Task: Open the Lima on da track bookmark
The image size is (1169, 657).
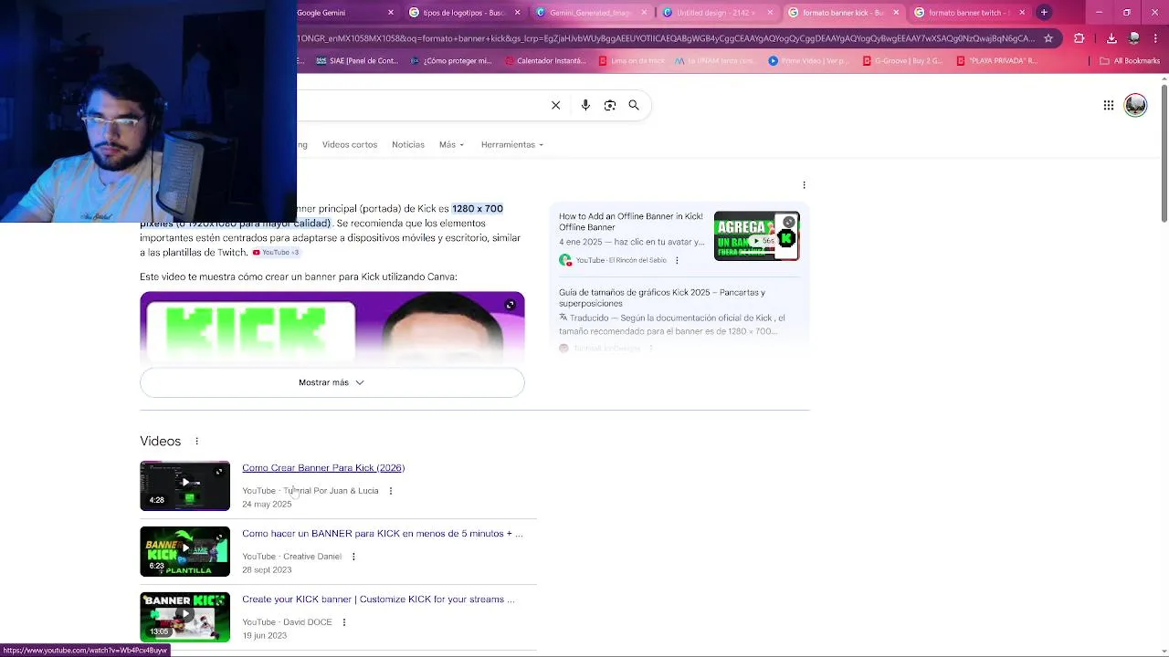Action: coord(631,61)
